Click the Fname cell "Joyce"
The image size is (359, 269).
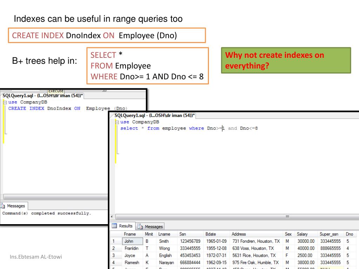[133, 255]
